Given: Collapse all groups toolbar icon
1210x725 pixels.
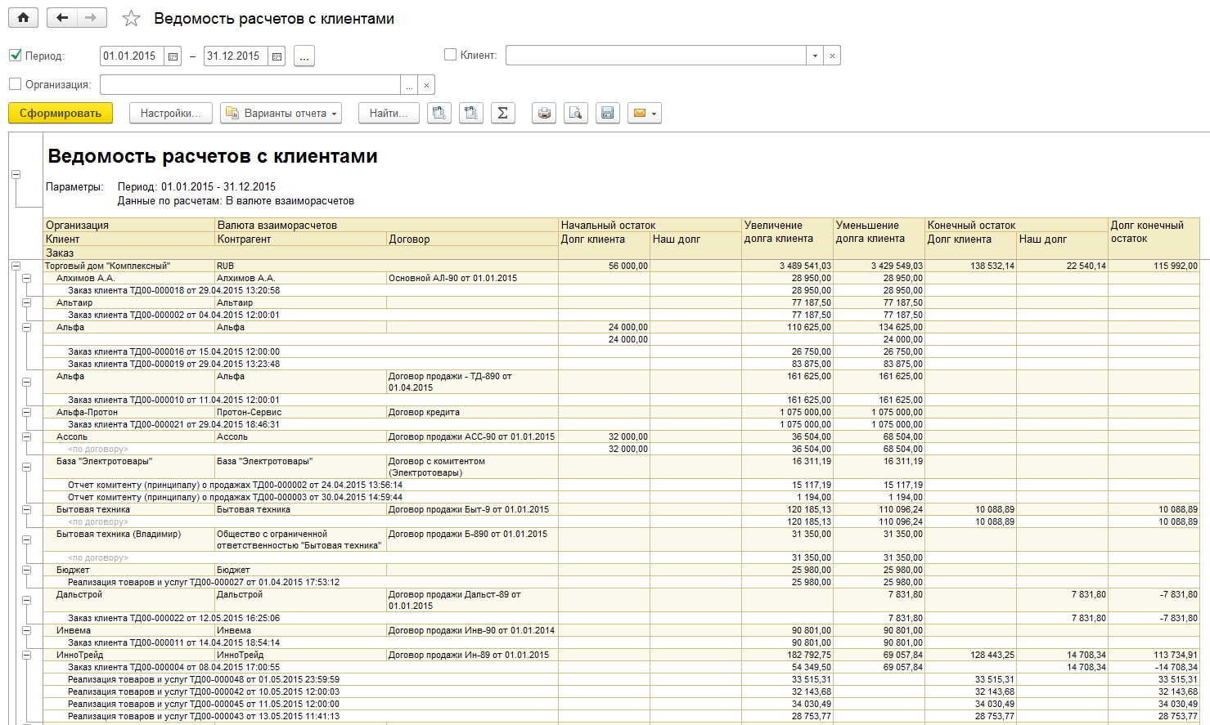Looking at the screenshot, I should click(439, 113).
